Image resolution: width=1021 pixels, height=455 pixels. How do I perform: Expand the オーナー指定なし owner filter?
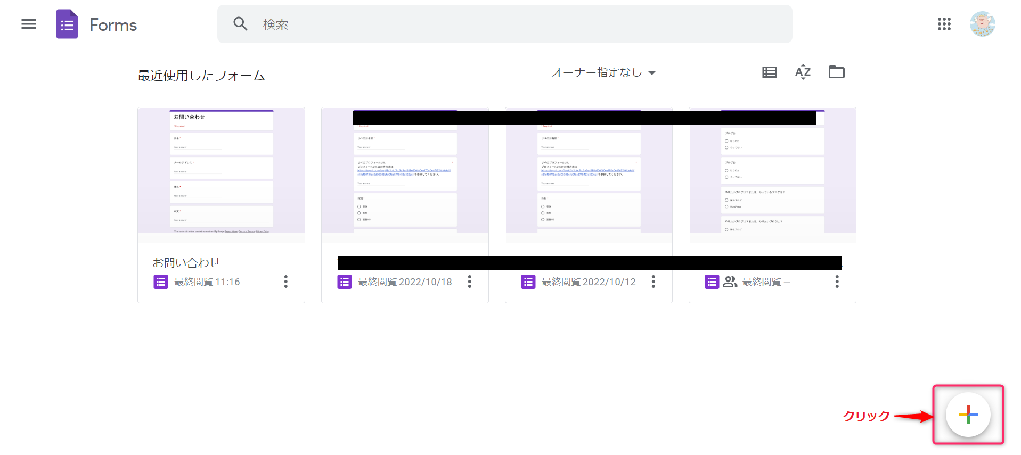coord(603,72)
